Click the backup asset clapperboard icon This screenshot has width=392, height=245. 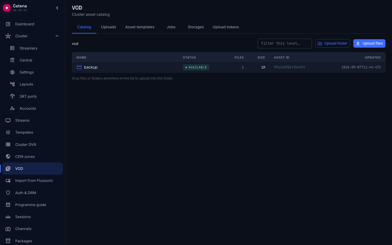(79, 67)
